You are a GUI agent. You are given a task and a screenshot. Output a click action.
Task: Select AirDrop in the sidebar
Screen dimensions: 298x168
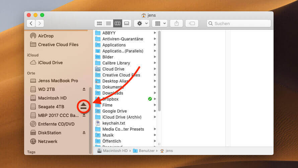(x=46, y=36)
